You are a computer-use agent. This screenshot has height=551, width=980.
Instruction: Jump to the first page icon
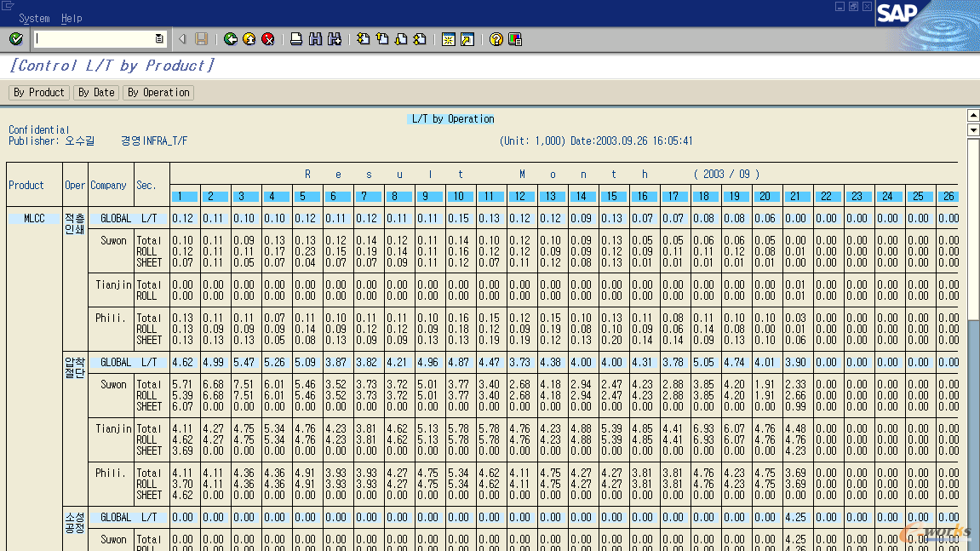click(x=363, y=39)
